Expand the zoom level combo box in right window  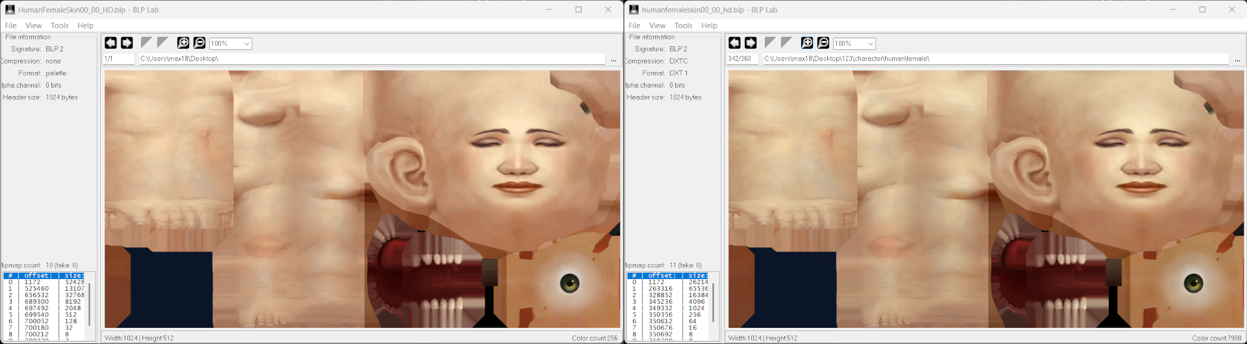871,43
